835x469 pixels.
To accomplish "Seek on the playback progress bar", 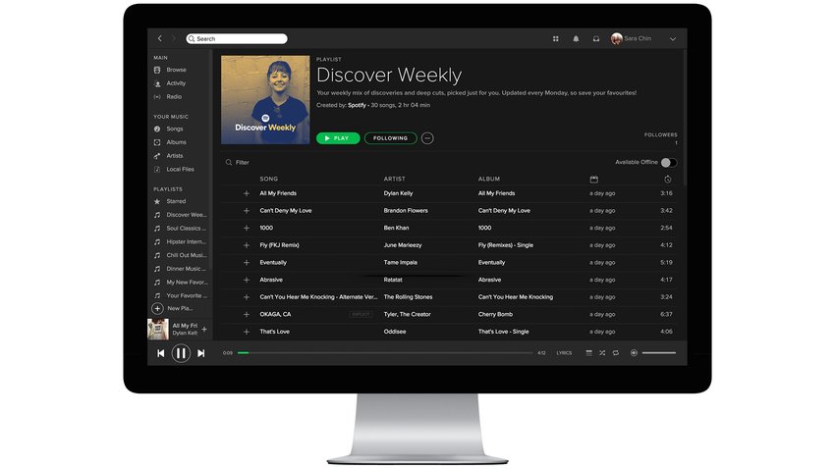I will point(385,352).
